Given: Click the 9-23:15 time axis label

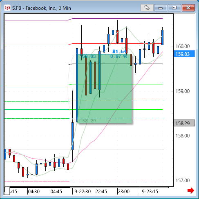Looking at the screenshot, I should tap(150, 192).
